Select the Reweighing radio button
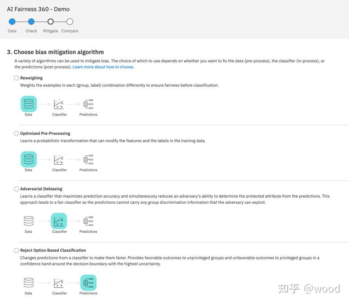This screenshot has height=303, width=349. (x=17, y=78)
